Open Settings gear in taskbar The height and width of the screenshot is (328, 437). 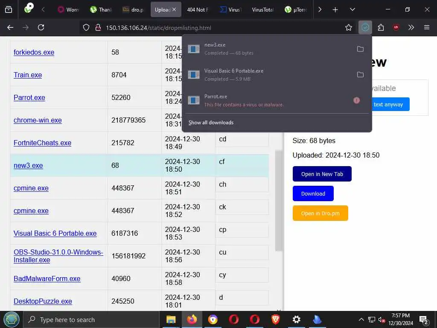pyautogui.click(x=297, y=319)
